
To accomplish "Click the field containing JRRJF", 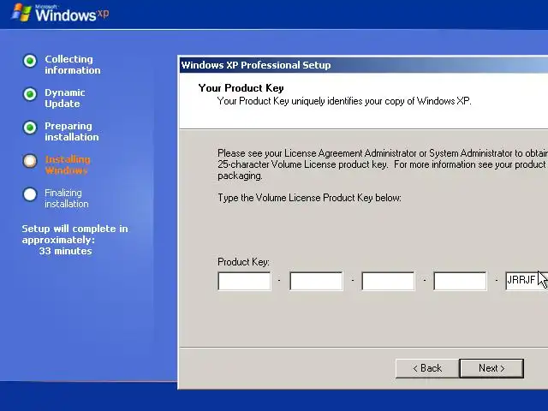I will (527, 281).
